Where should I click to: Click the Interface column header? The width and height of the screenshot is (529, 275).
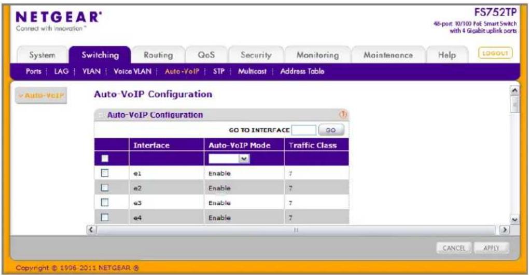(x=166, y=145)
